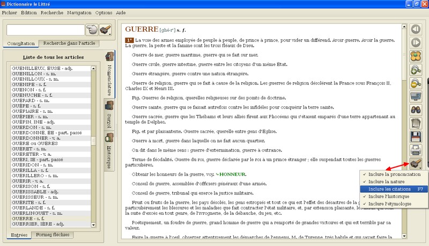Select GUÊPE entry in list
429x246 pixels.
coord(50,106)
